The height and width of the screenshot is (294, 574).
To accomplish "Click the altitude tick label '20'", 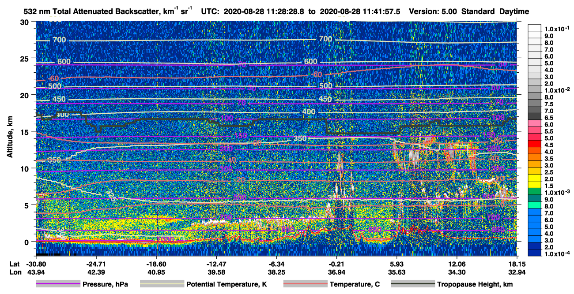I will (26, 95).
